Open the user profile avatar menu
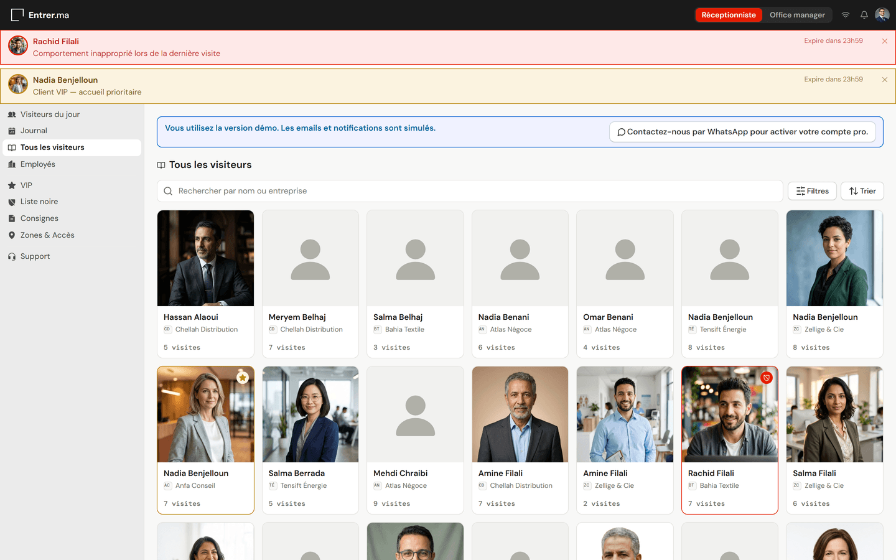Image resolution: width=896 pixels, height=560 pixels. click(x=882, y=15)
